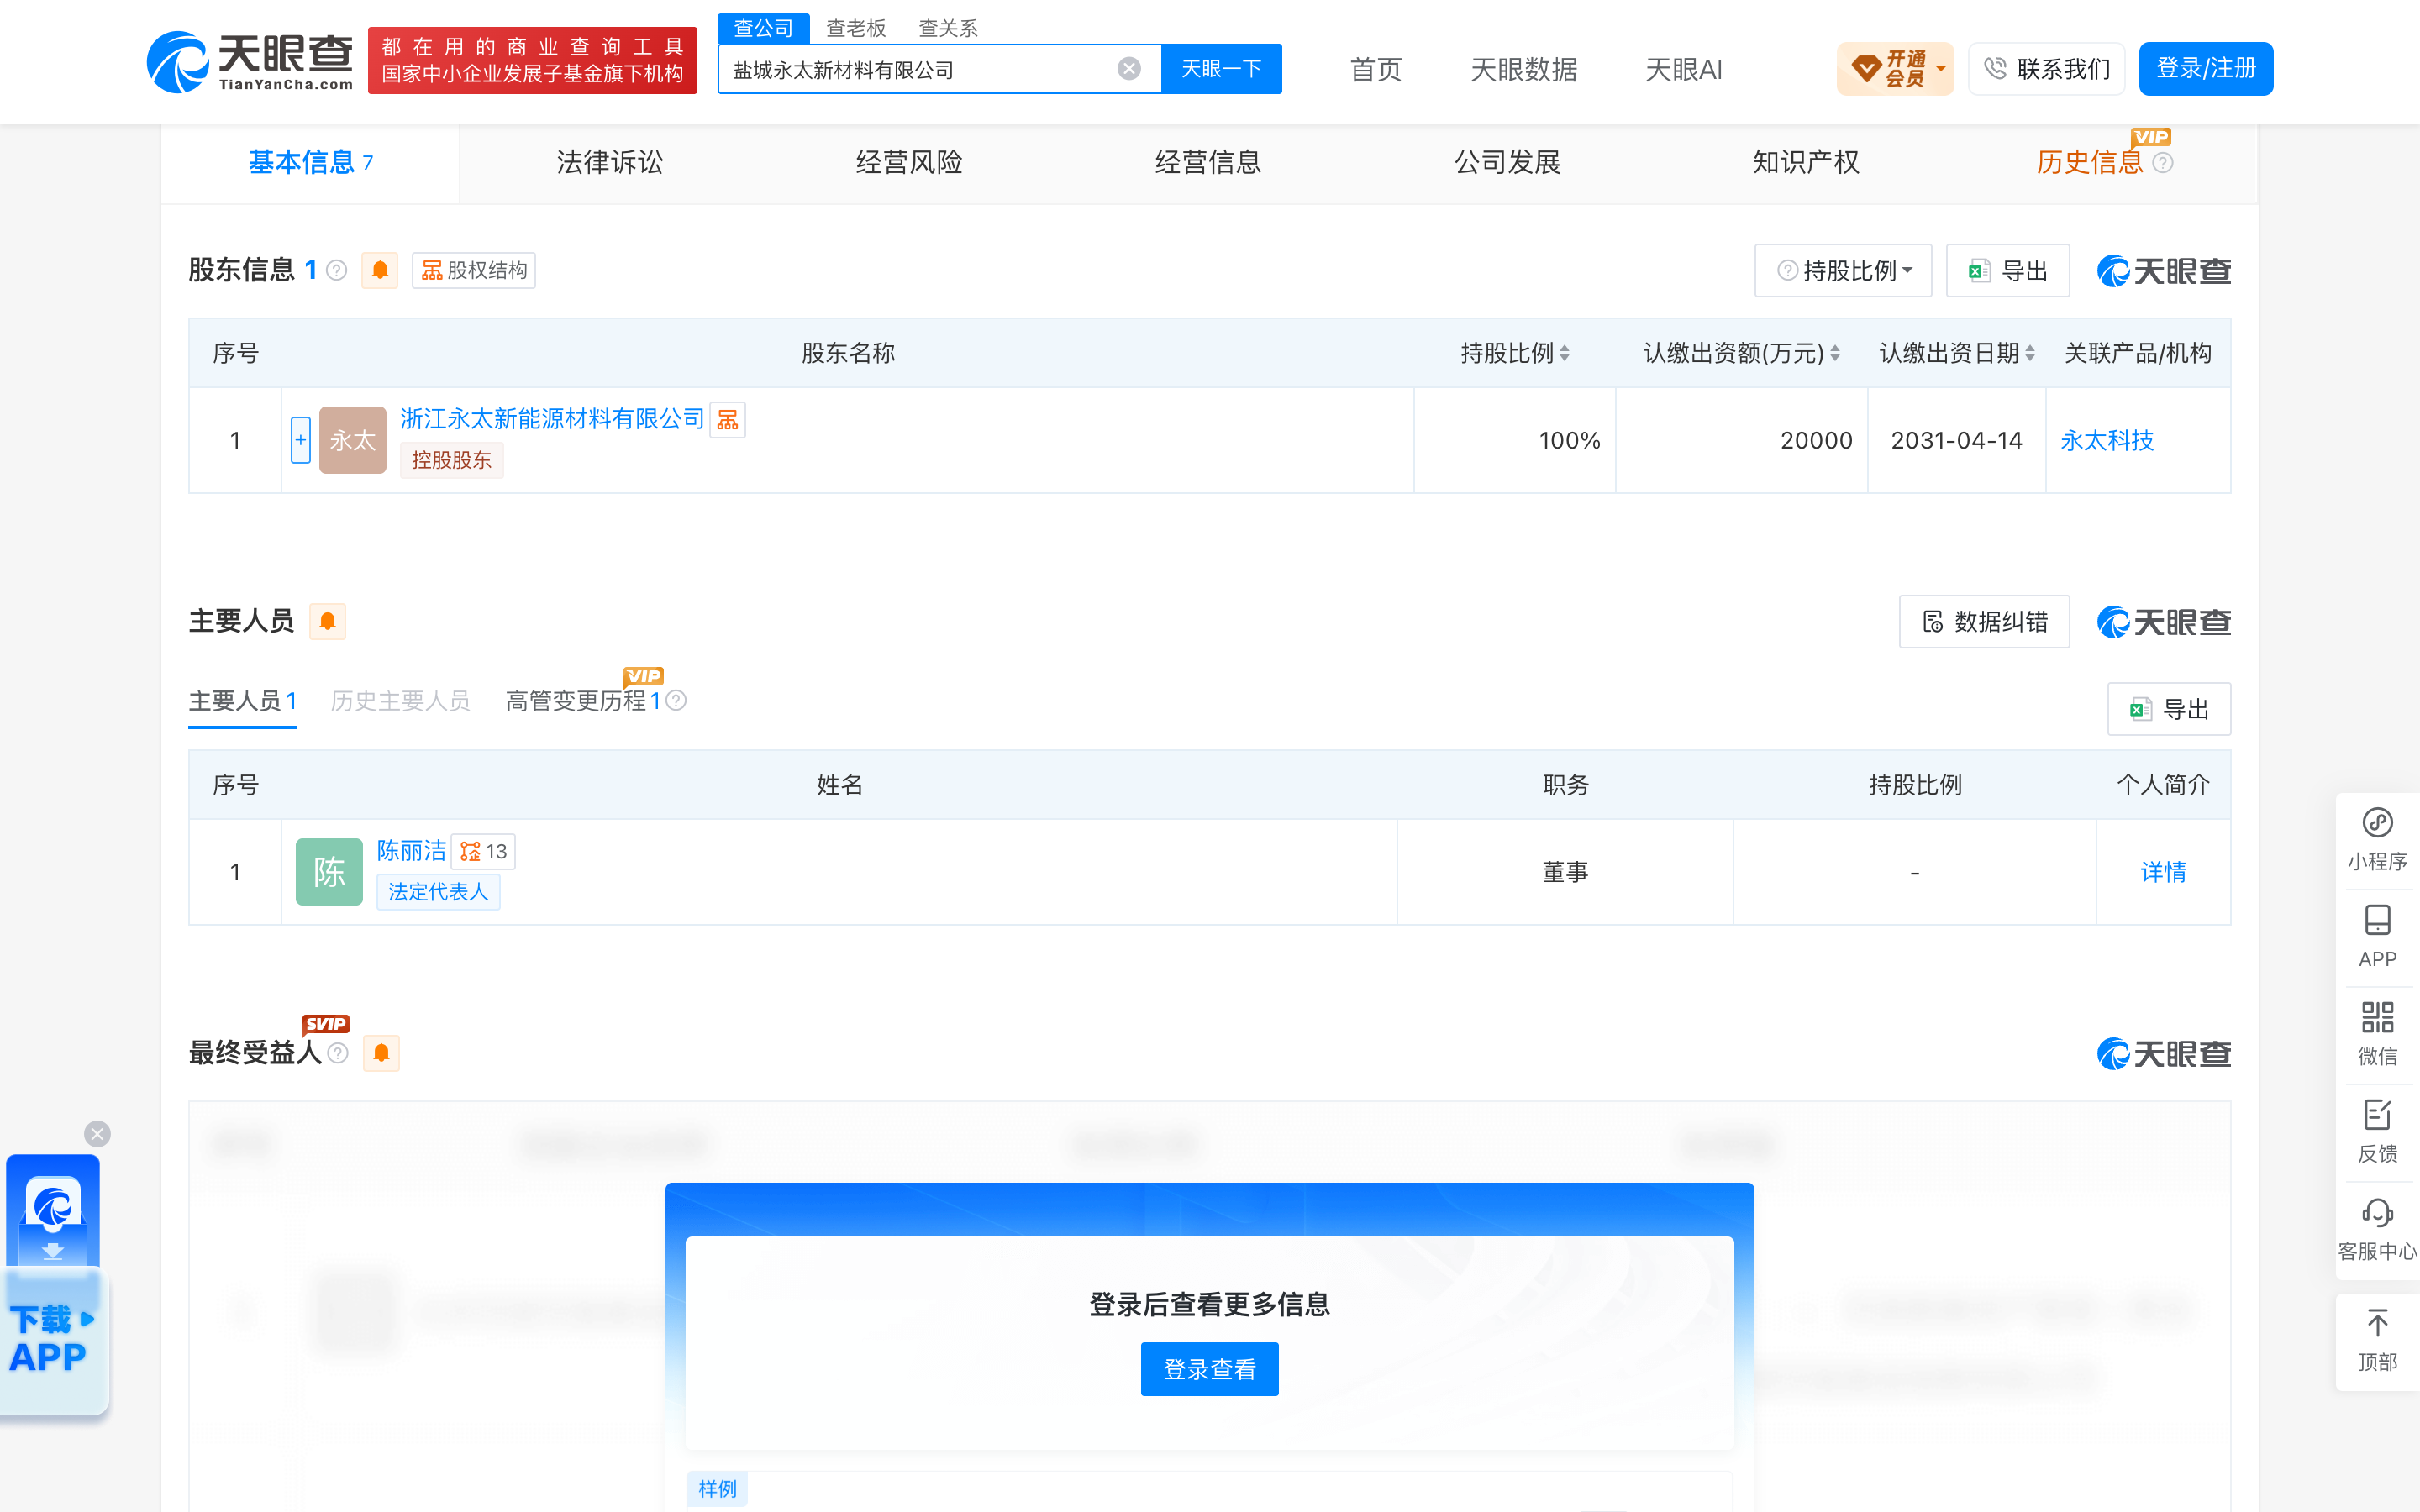Open 陈丽洁 profile link
2420x1512 pixels.
coord(412,851)
